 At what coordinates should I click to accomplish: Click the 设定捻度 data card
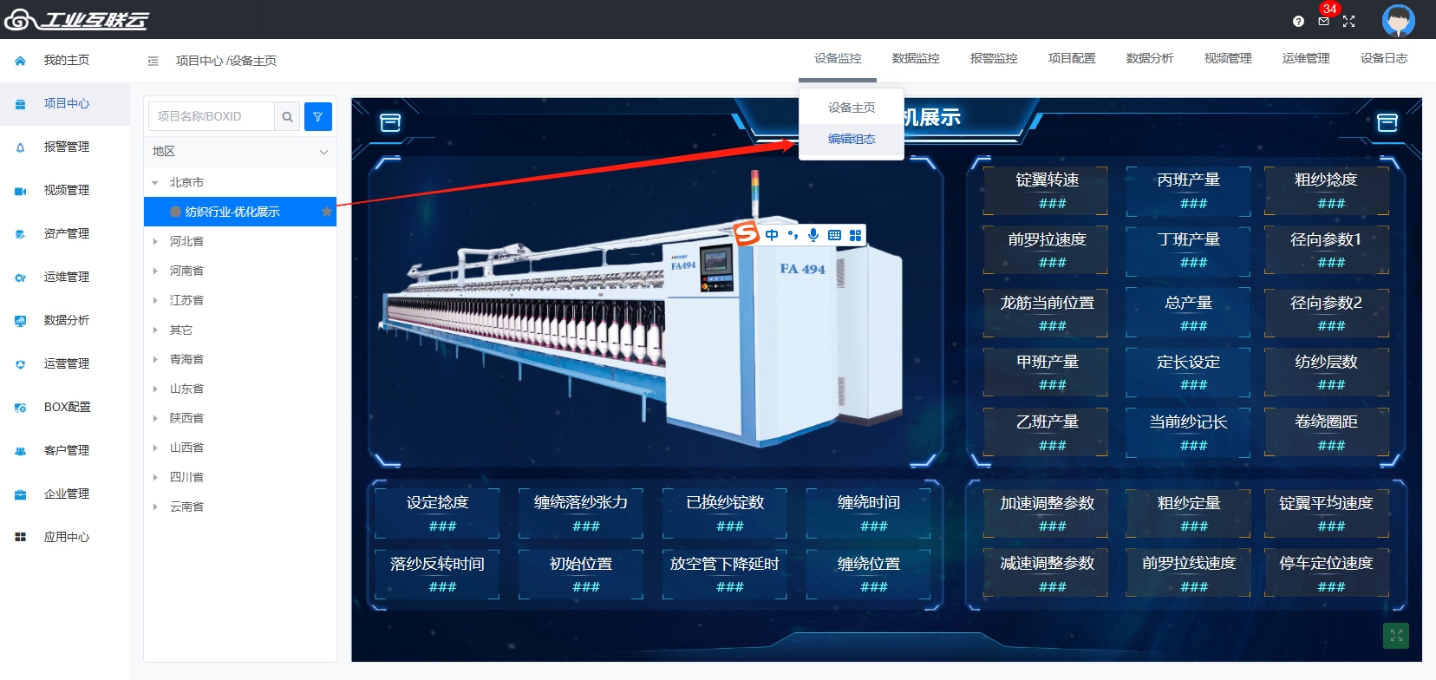[x=437, y=513]
